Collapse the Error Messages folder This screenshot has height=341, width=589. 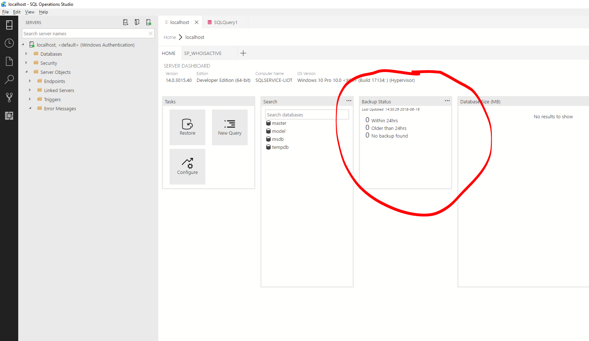(30, 108)
